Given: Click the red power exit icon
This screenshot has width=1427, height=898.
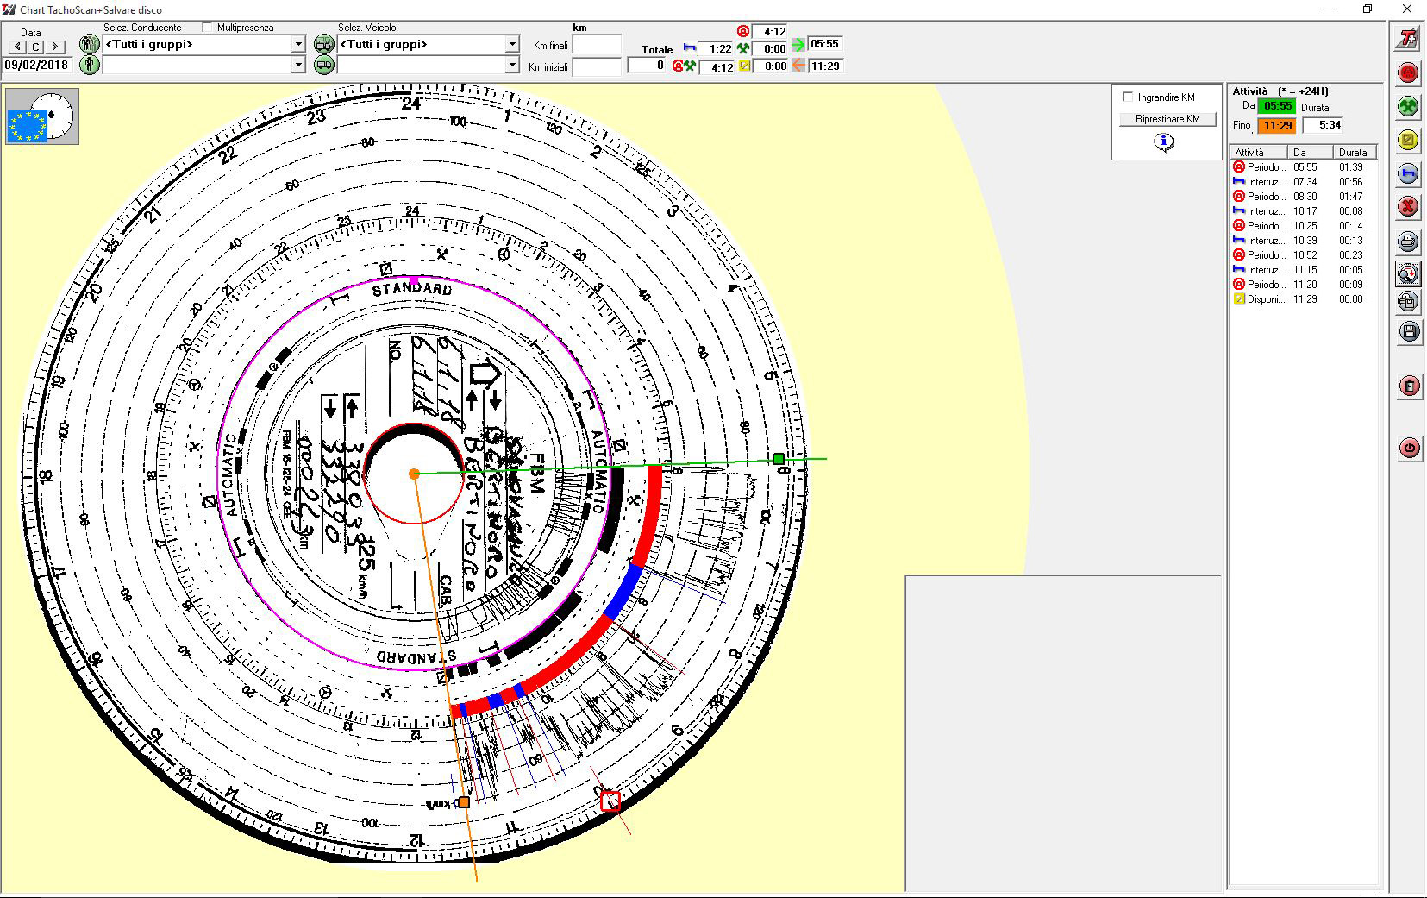Looking at the screenshot, I should (x=1408, y=448).
